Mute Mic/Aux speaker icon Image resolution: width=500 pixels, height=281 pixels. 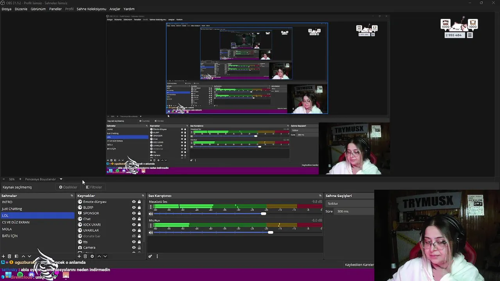pyautogui.click(x=151, y=233)
